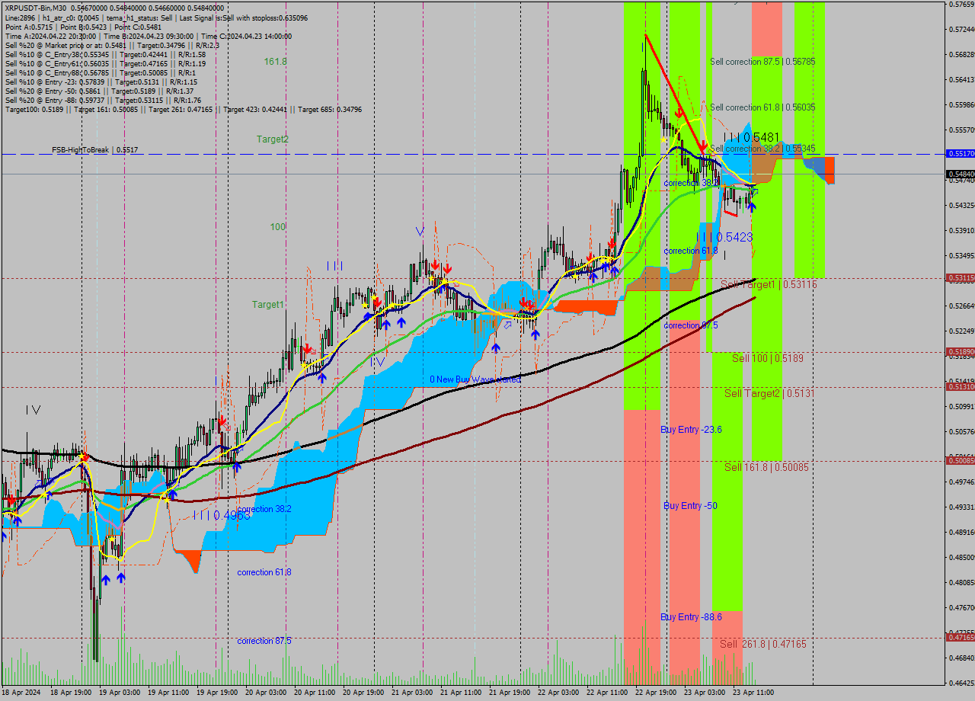The width and height of the screenshot is (975, 701).
Task: Click the red 0.50085 price tag on axis
Action: click(x=961, y=460)
